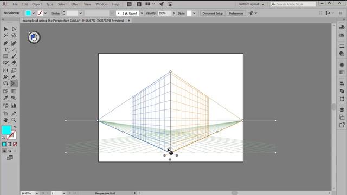Open the Asset Export panel icon

342,125
